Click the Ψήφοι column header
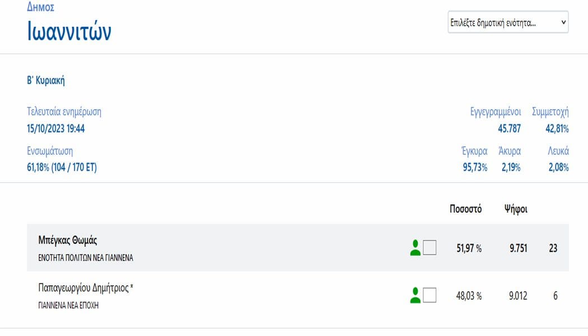This screenshot has height=336, width=588. (516, 209)
